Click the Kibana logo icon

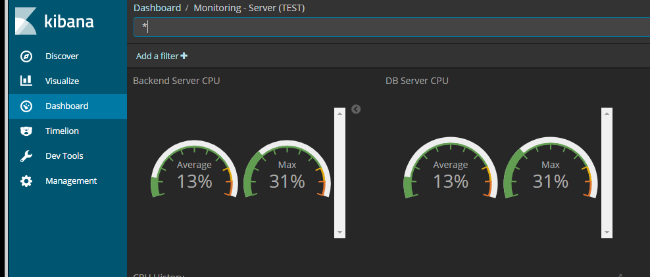click(26, 20)
